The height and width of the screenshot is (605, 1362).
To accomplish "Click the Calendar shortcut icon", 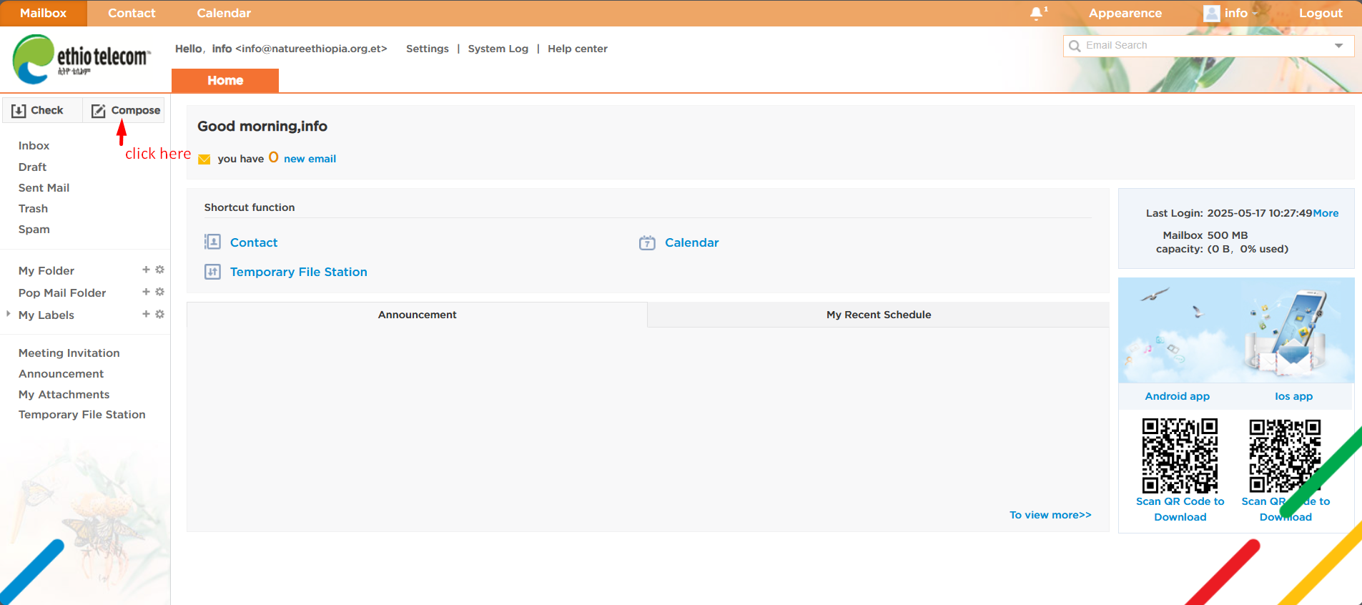I will tap(647, 242).
